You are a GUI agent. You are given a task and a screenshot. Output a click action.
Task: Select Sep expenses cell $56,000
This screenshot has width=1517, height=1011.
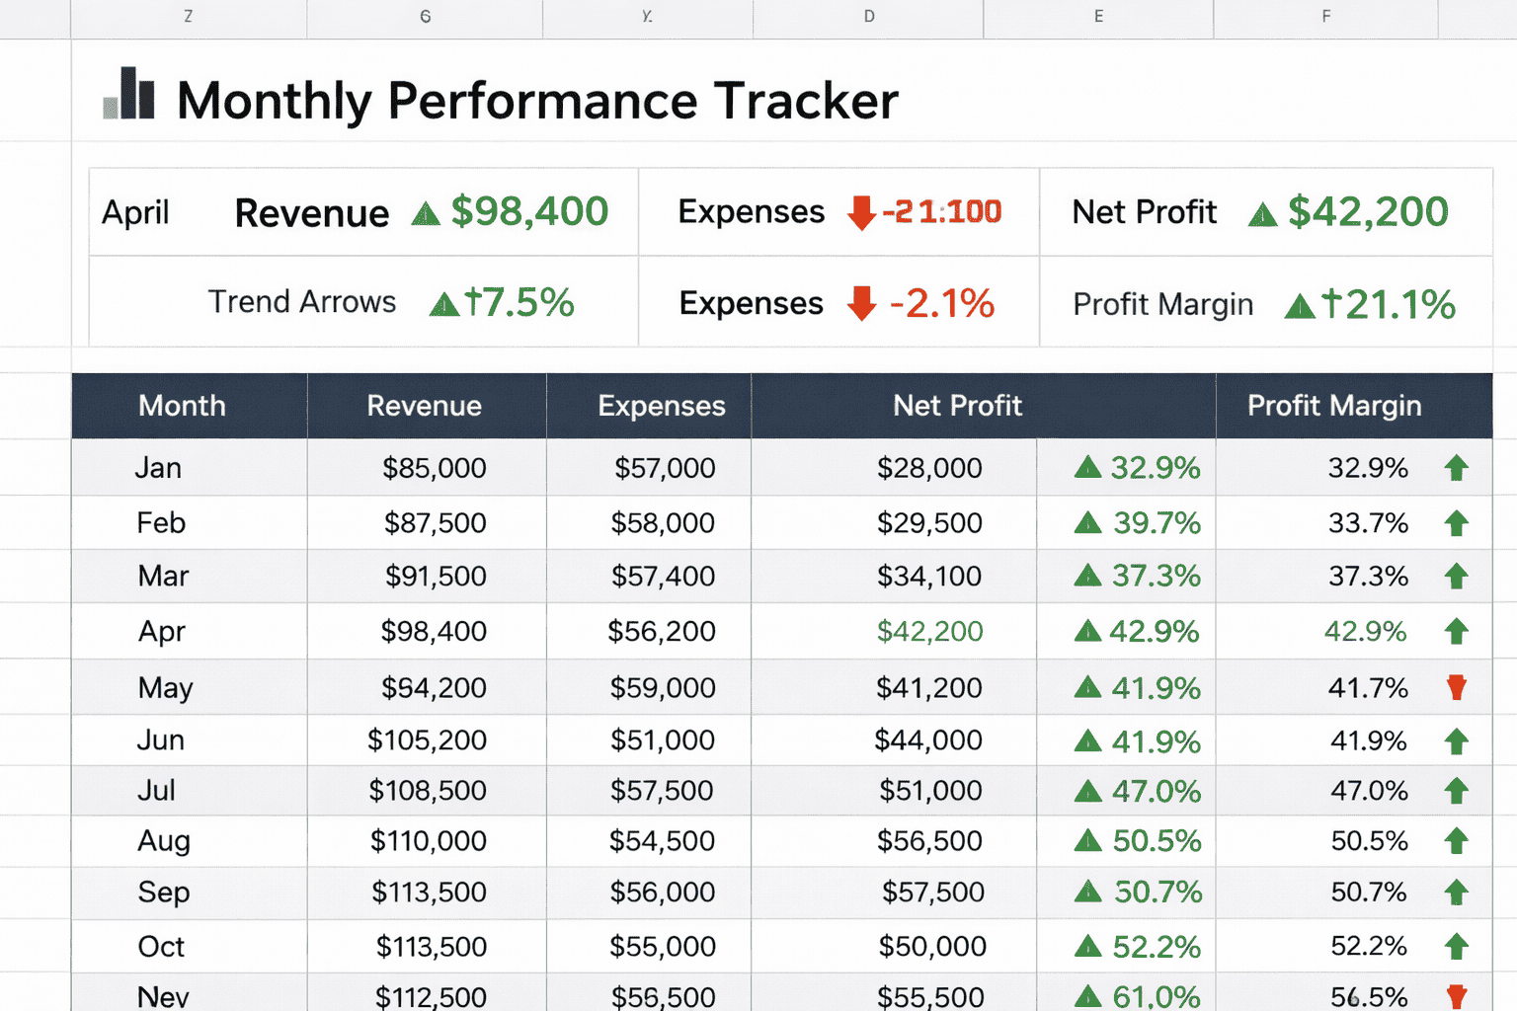coord(662,893)
